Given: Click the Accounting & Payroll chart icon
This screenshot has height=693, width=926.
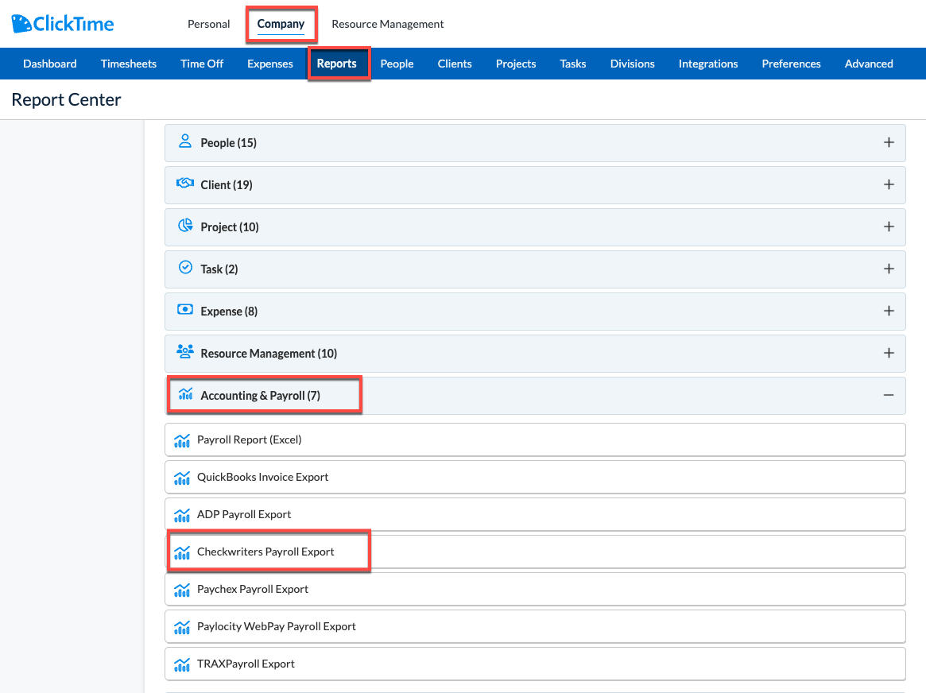Looking at the screenshot, I should point(185,393).
